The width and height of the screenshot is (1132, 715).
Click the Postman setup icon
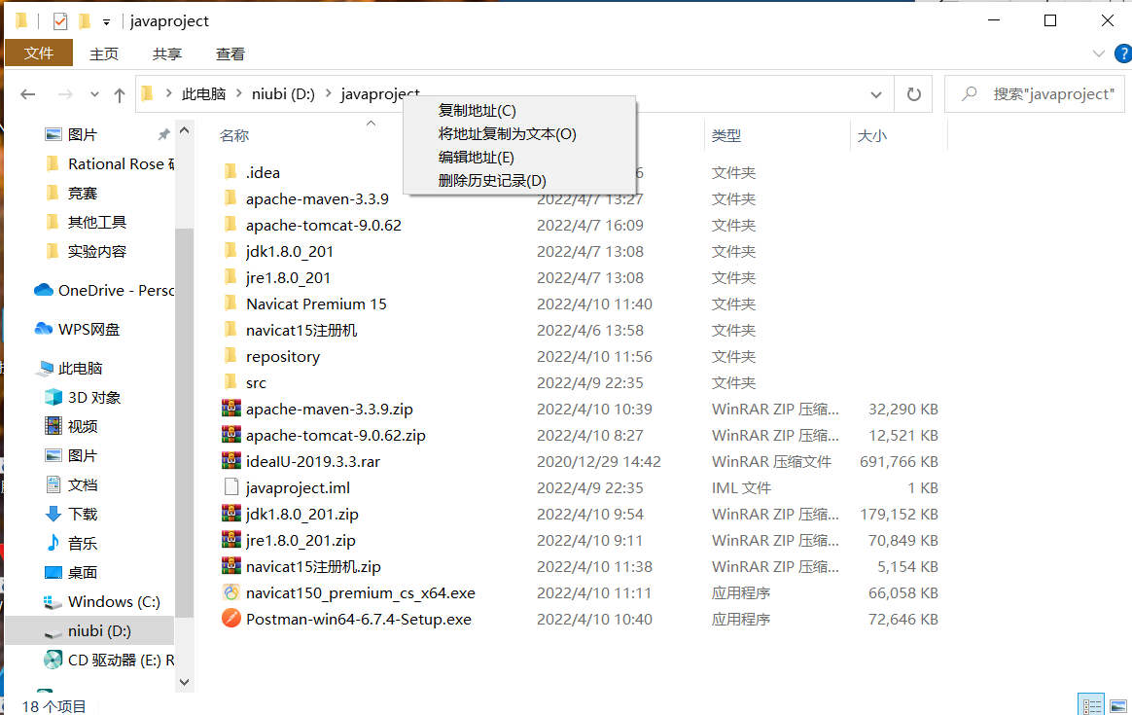231,619
